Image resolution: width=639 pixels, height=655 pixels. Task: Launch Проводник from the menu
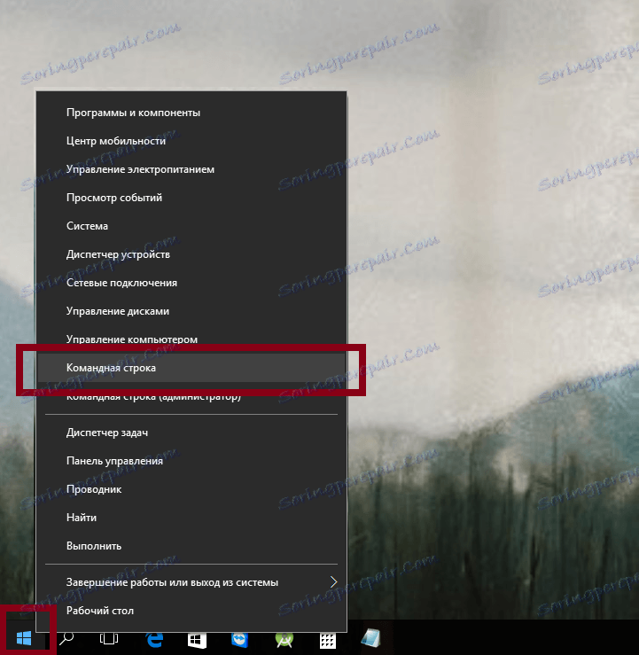click(x=191, y=489)
